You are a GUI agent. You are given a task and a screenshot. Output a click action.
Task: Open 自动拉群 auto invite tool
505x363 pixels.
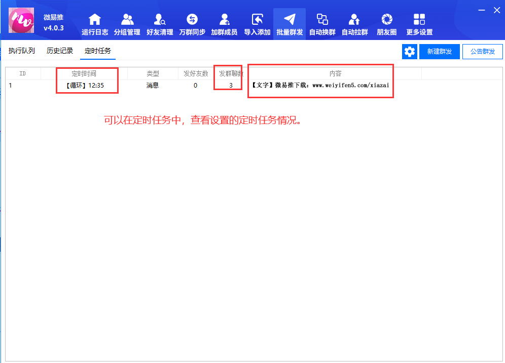coord(354,24)
